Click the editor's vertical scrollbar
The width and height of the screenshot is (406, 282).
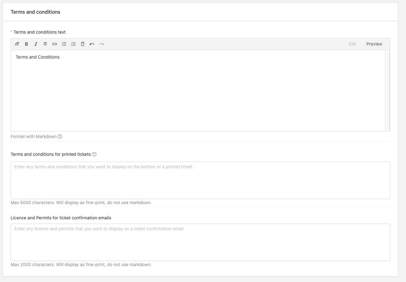pos(387,90)
